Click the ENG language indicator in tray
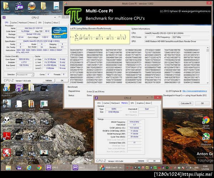The width and height of the screenshot is (214, 178). coord(197,168)
